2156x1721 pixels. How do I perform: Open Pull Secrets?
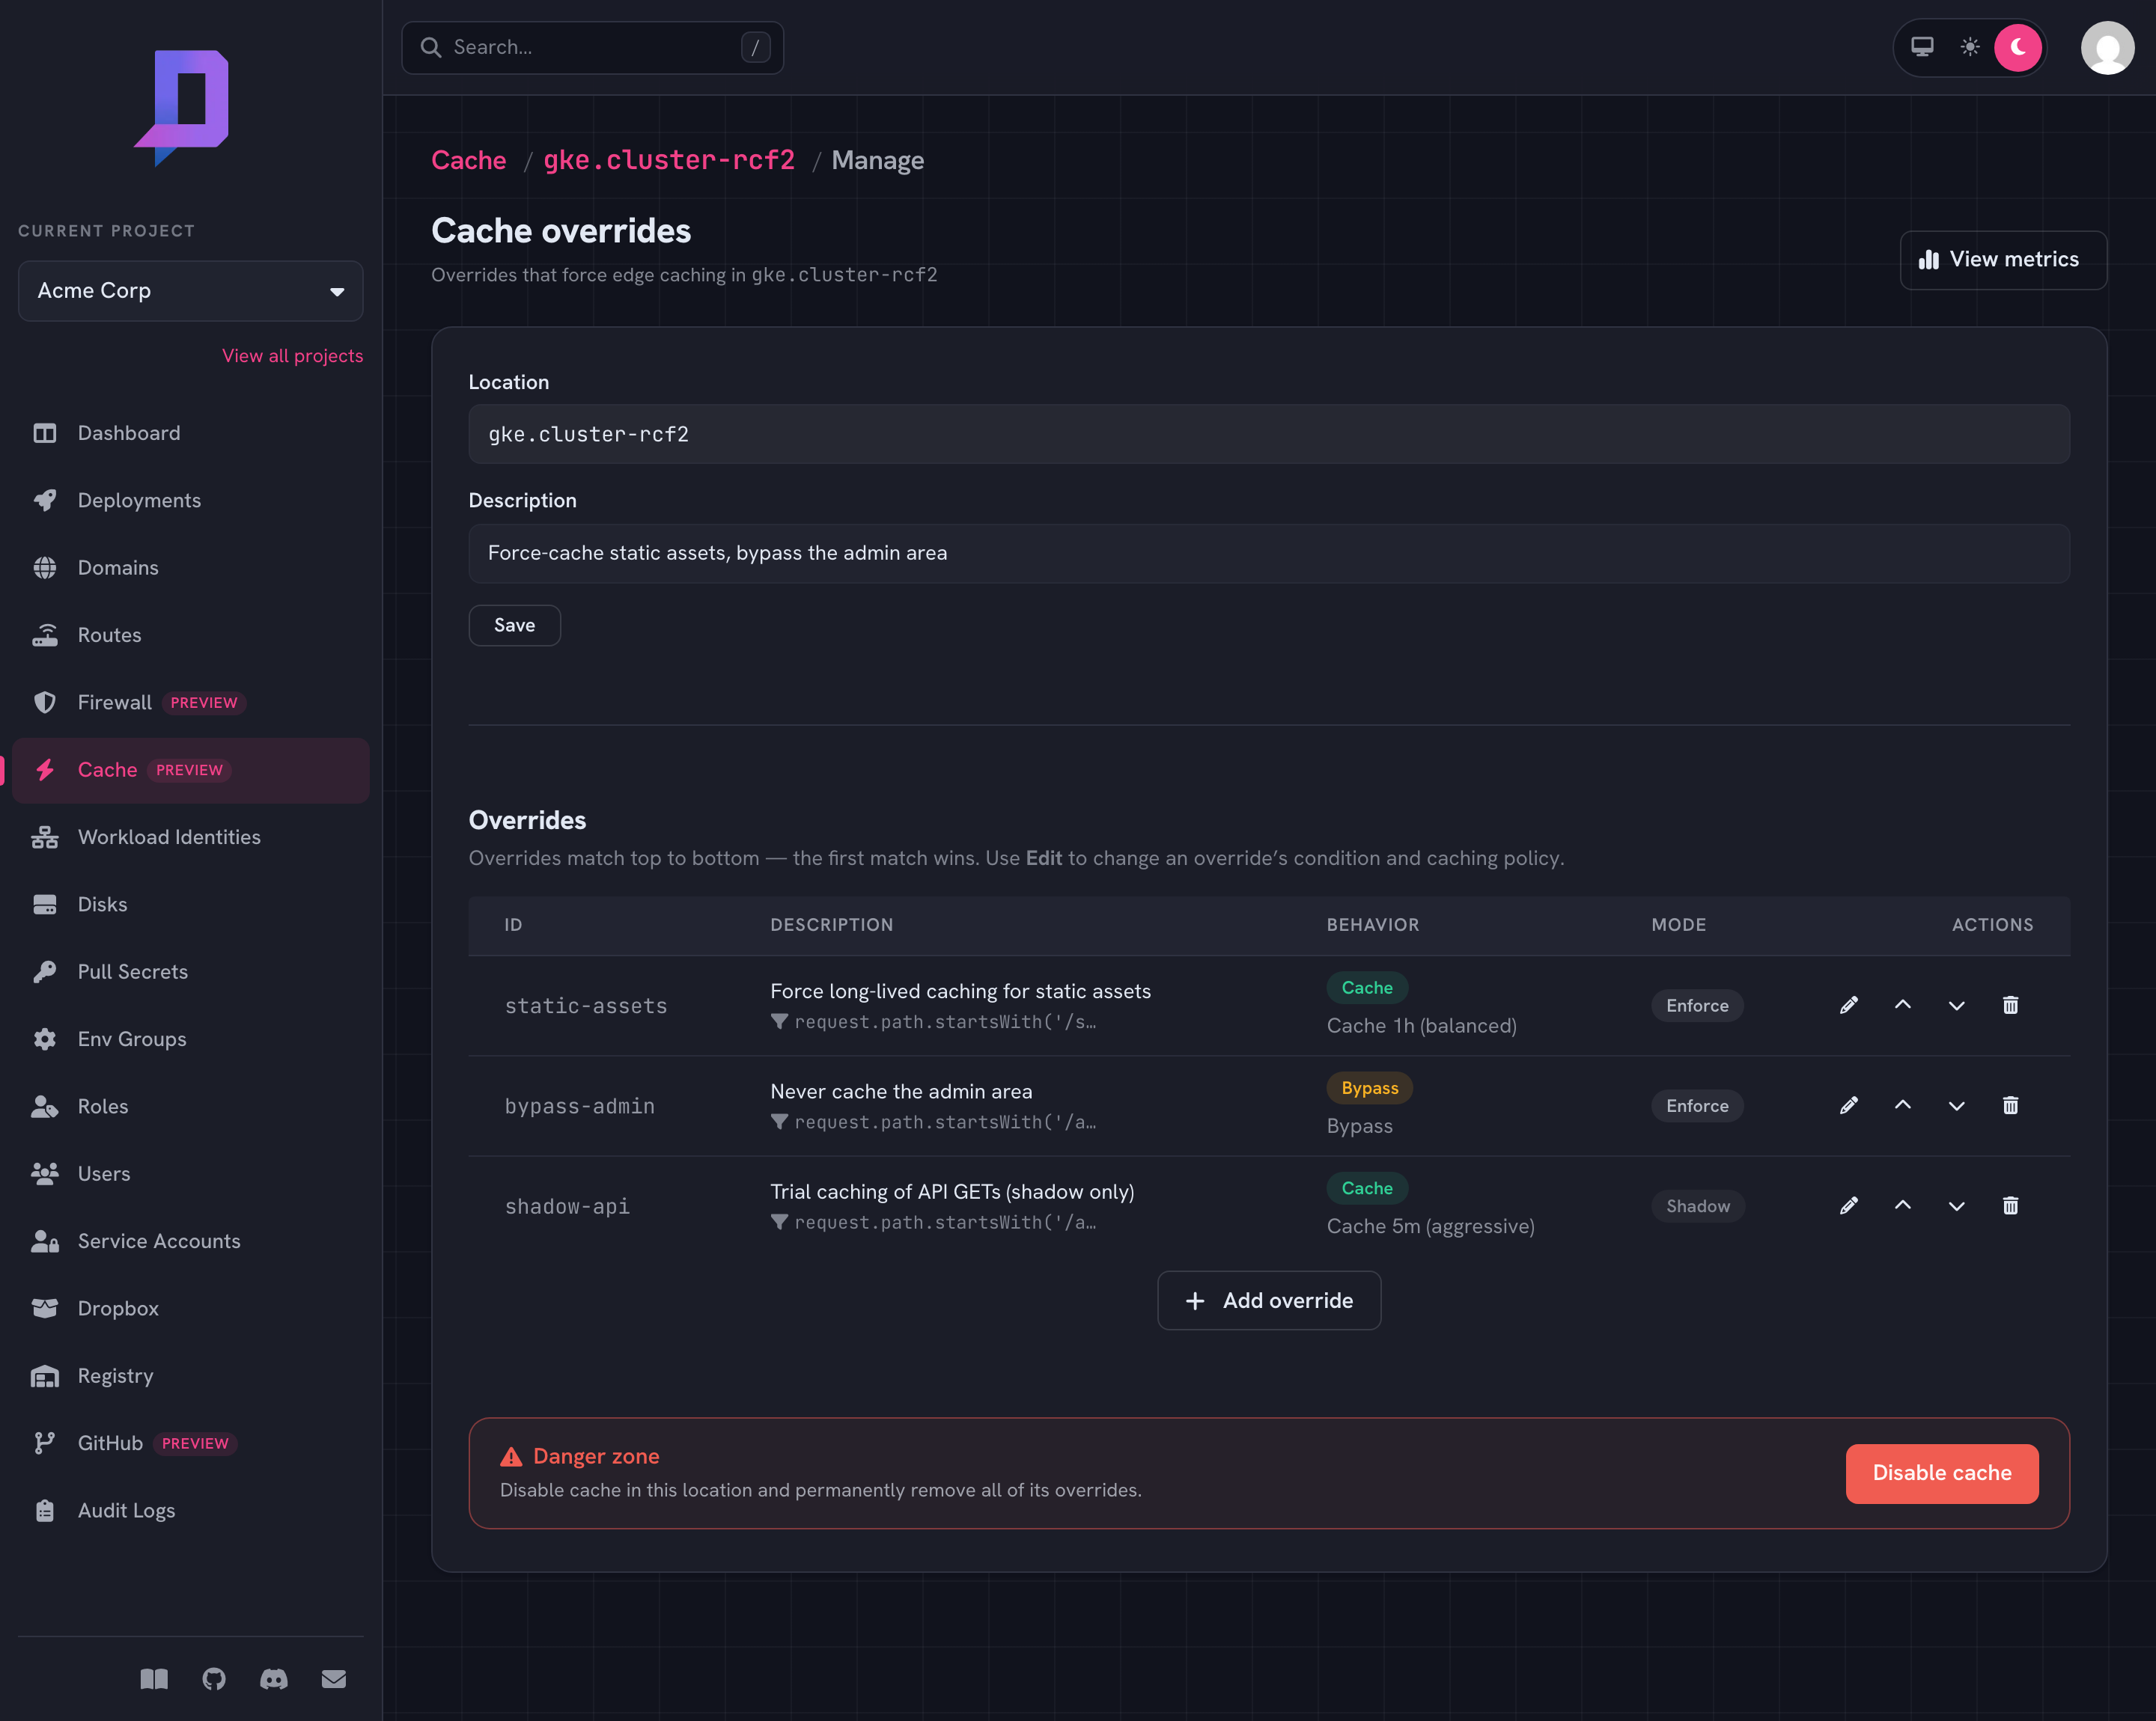[190, 971]
